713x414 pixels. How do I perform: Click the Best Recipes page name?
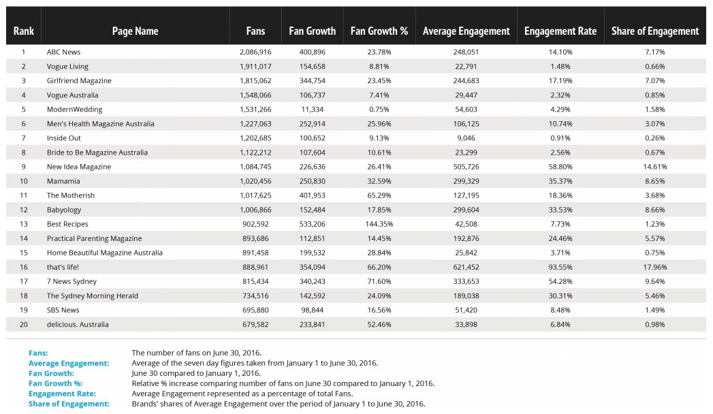(x=67, y=224)
